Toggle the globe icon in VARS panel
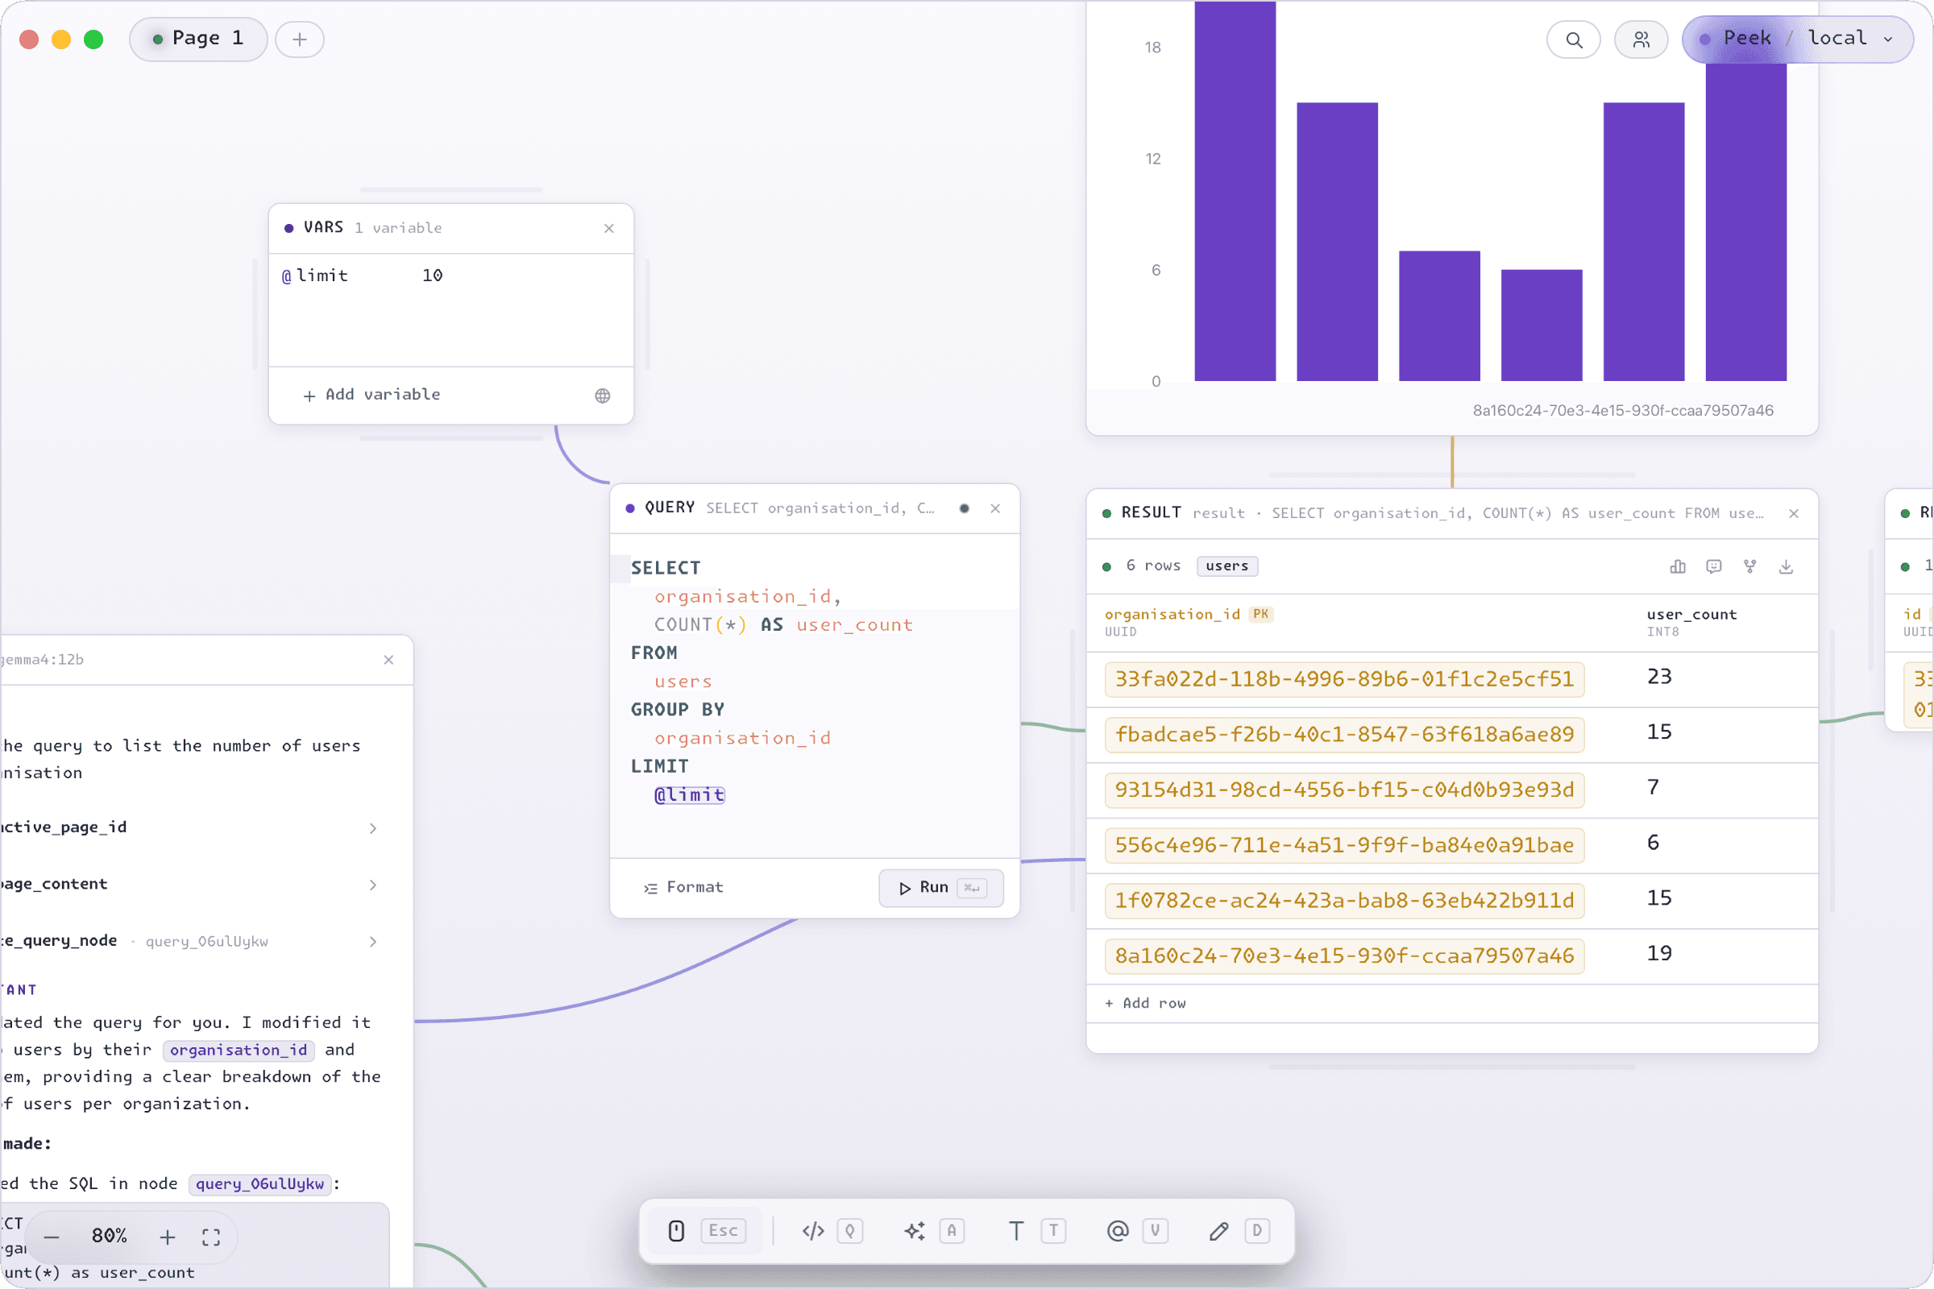1934x1289 pixels. (x=603, y=396)
